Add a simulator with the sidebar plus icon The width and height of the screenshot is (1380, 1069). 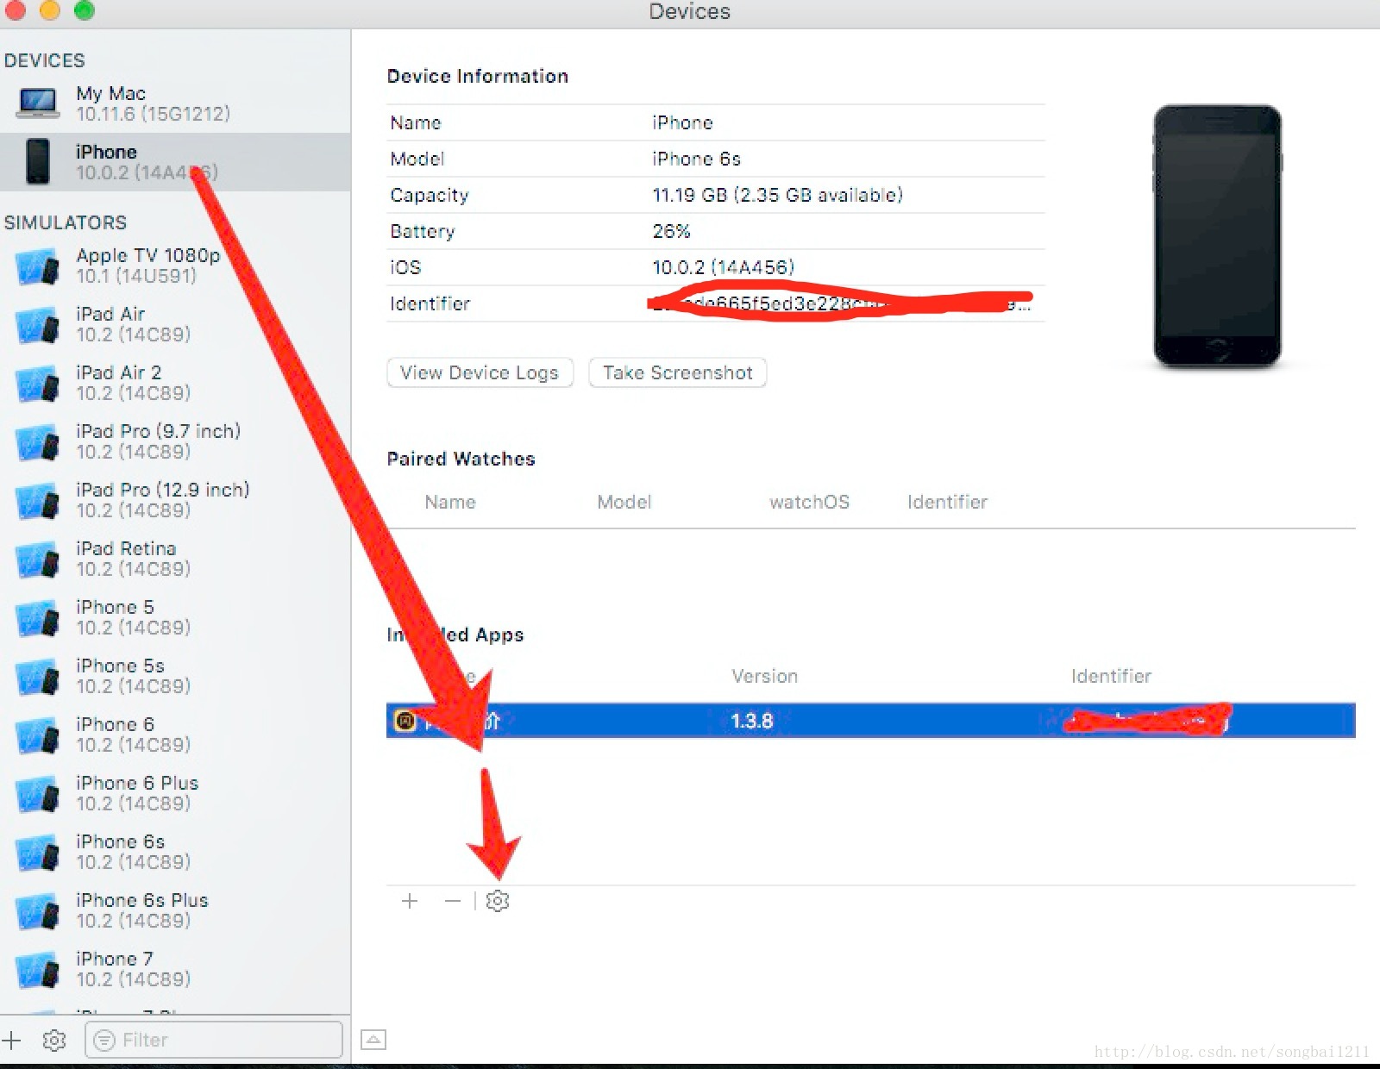11,1040
